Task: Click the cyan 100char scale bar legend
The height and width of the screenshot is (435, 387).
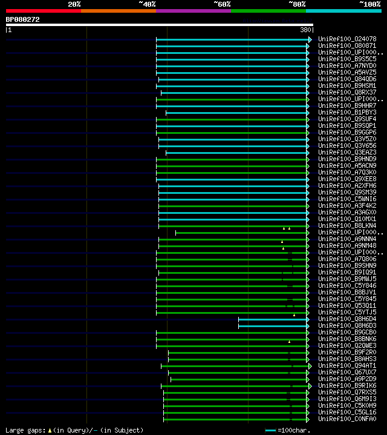Action: (x=270, y=431)
